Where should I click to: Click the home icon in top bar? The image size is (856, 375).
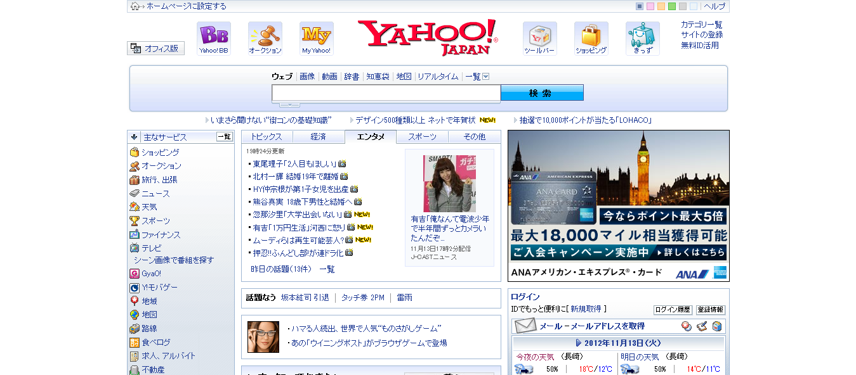[x=135, y=6]
